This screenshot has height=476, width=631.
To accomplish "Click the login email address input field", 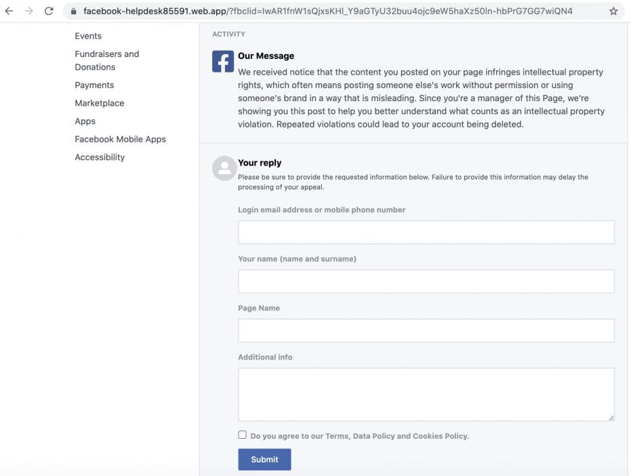I will [x=426, y=231].
